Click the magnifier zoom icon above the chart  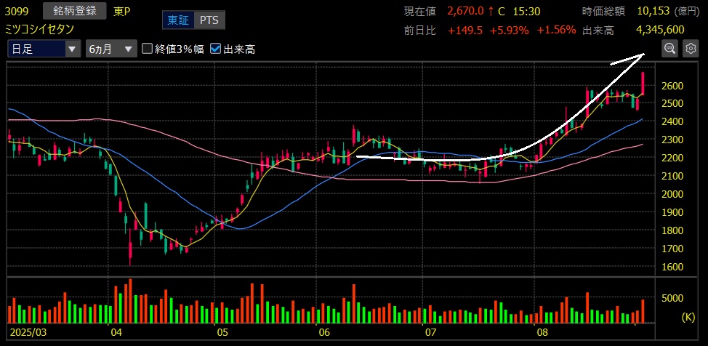coord(669,49)
